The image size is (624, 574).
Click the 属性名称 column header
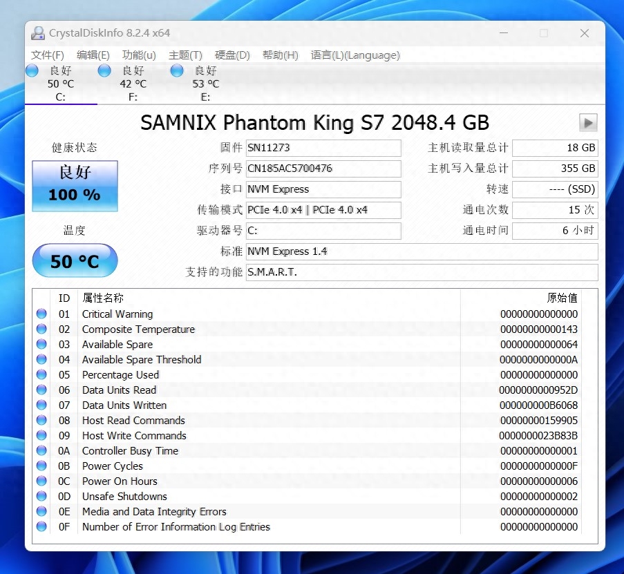(103, 298)
